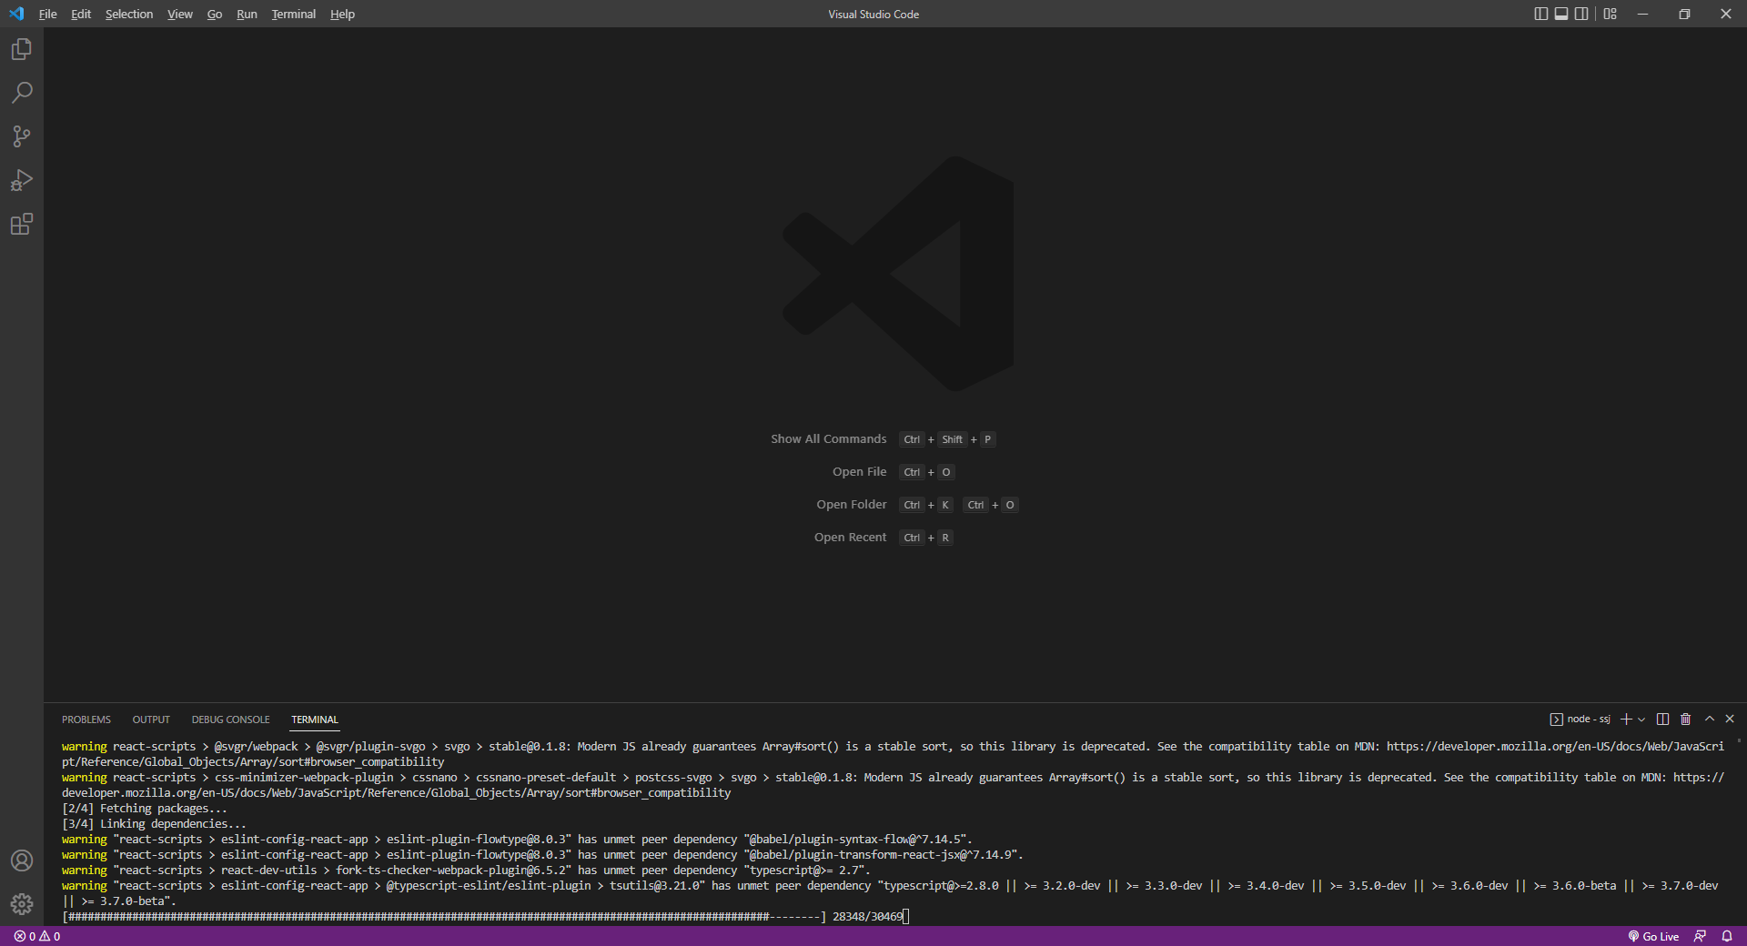
Task: Minimize the VS Code window
Action: point(1642,14)
